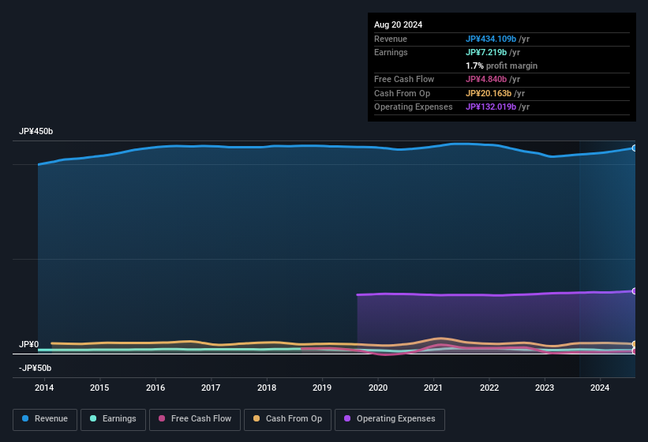Click the Revenue label in tooltip
The height and width of the screenshot is (442, 648).
click(x=391, y=39)
